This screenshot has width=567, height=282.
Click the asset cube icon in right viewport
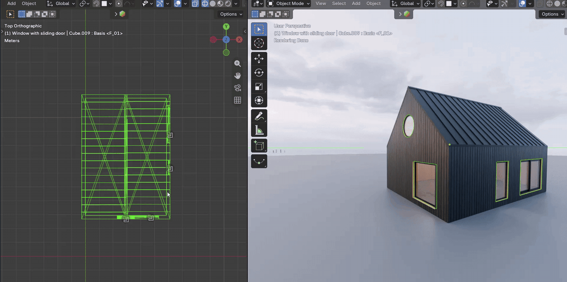point(407,14)
